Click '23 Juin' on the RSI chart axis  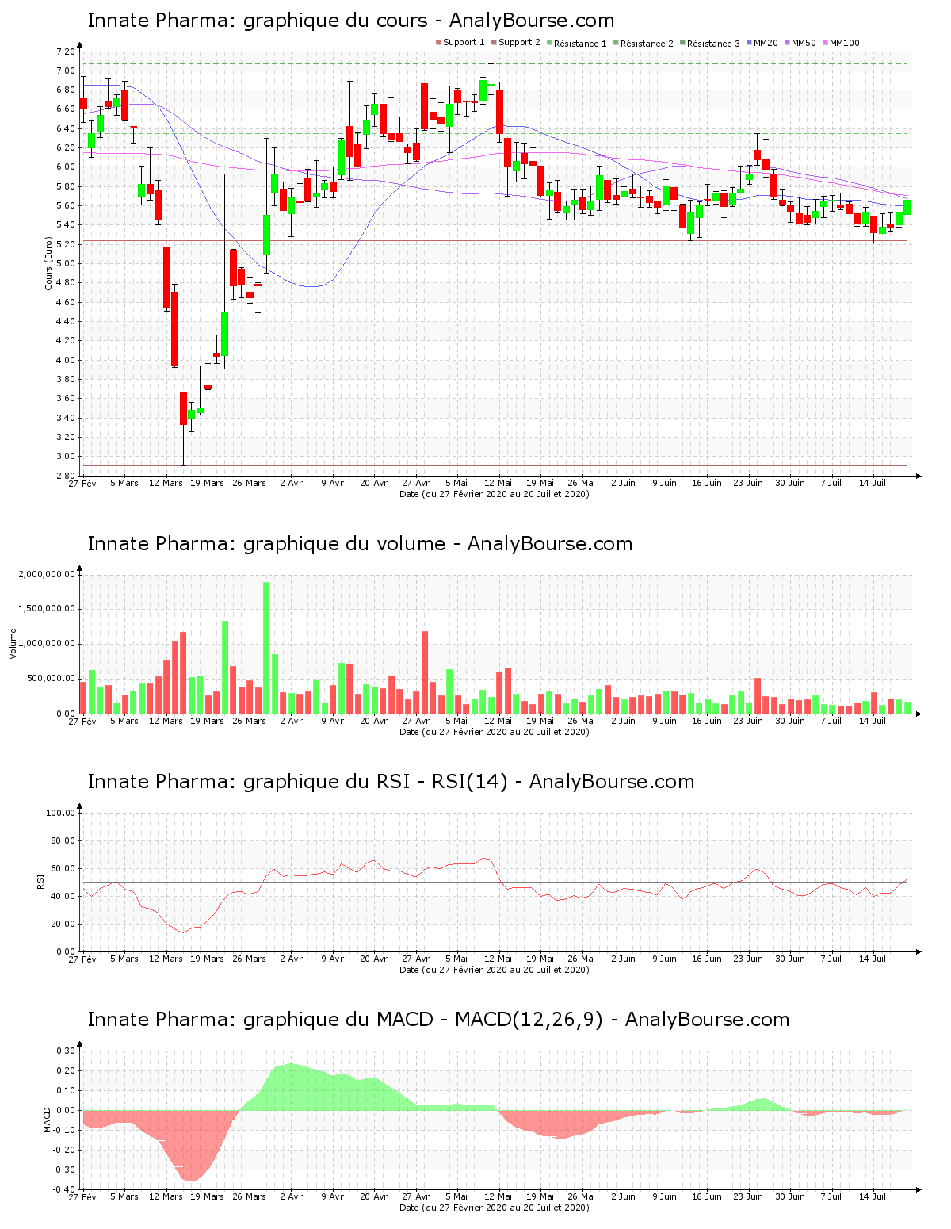point(748,959)
